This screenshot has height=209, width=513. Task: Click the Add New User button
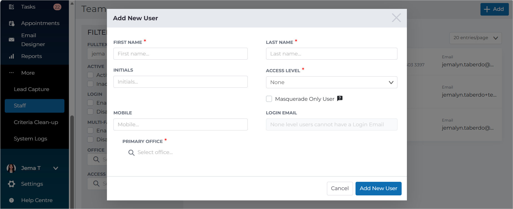pyautogui.click(x=378, y=188)
